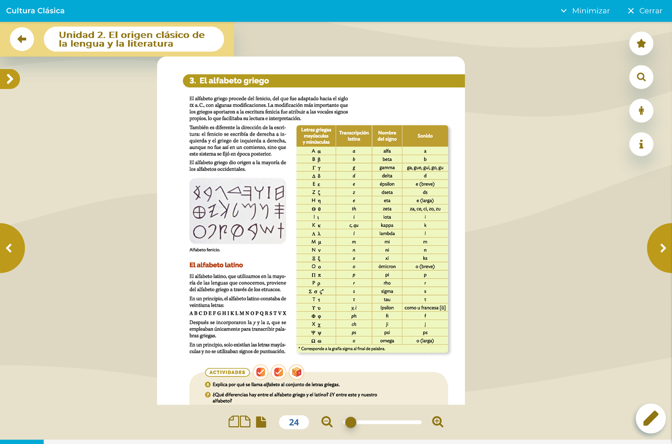This screenshot has height=444, width=672.
Task: Click the back arrow button
Action: (x=22, y=39)
